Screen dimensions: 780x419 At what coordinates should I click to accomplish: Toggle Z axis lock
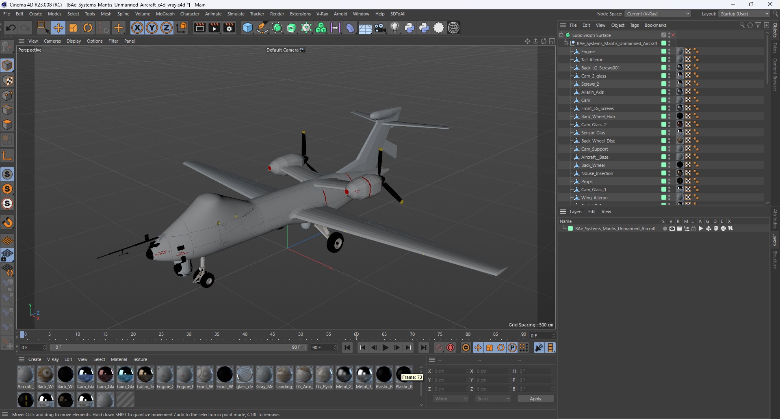[x=167, y=28]
